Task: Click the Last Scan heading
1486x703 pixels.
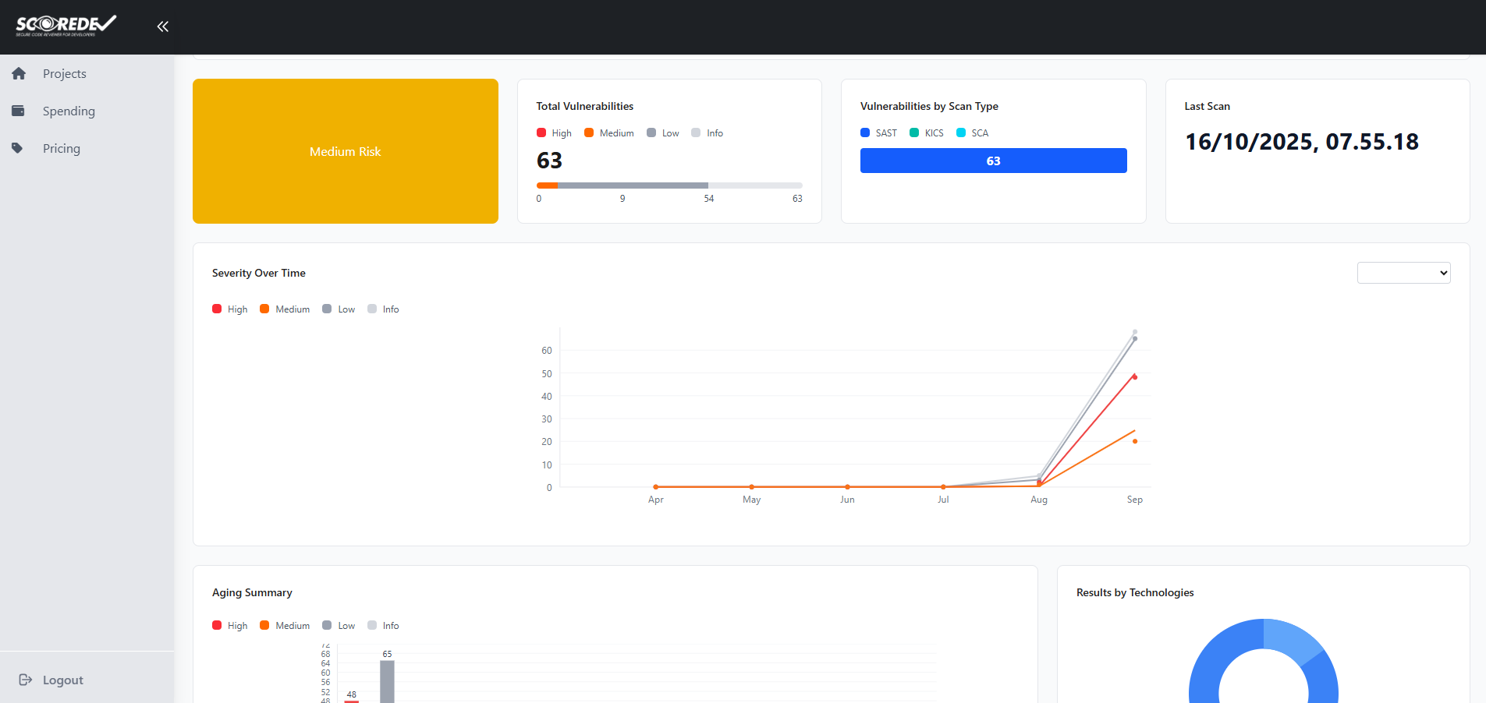Action: tap(1207, 107)
